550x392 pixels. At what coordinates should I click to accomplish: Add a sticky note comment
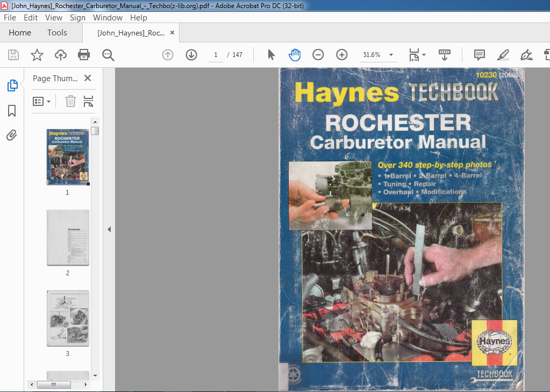point(479,55)
